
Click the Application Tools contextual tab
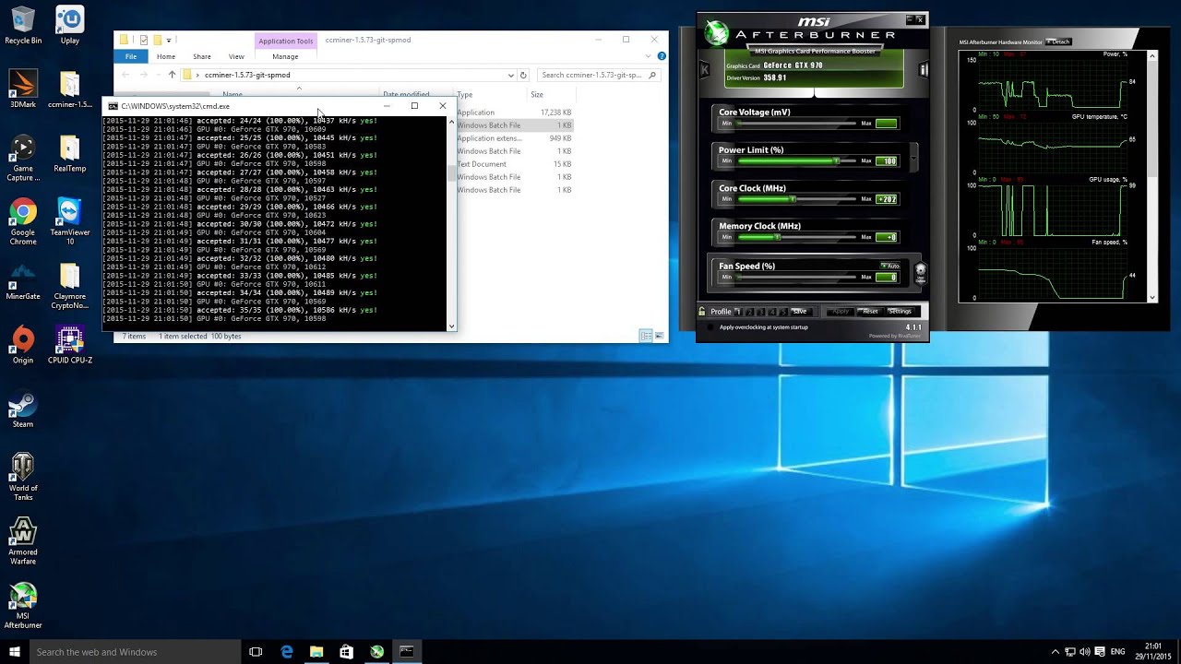tap(285, 41)
